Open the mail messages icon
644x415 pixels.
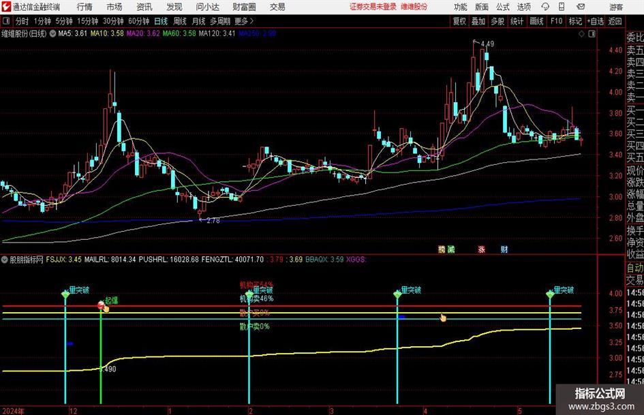581,7
